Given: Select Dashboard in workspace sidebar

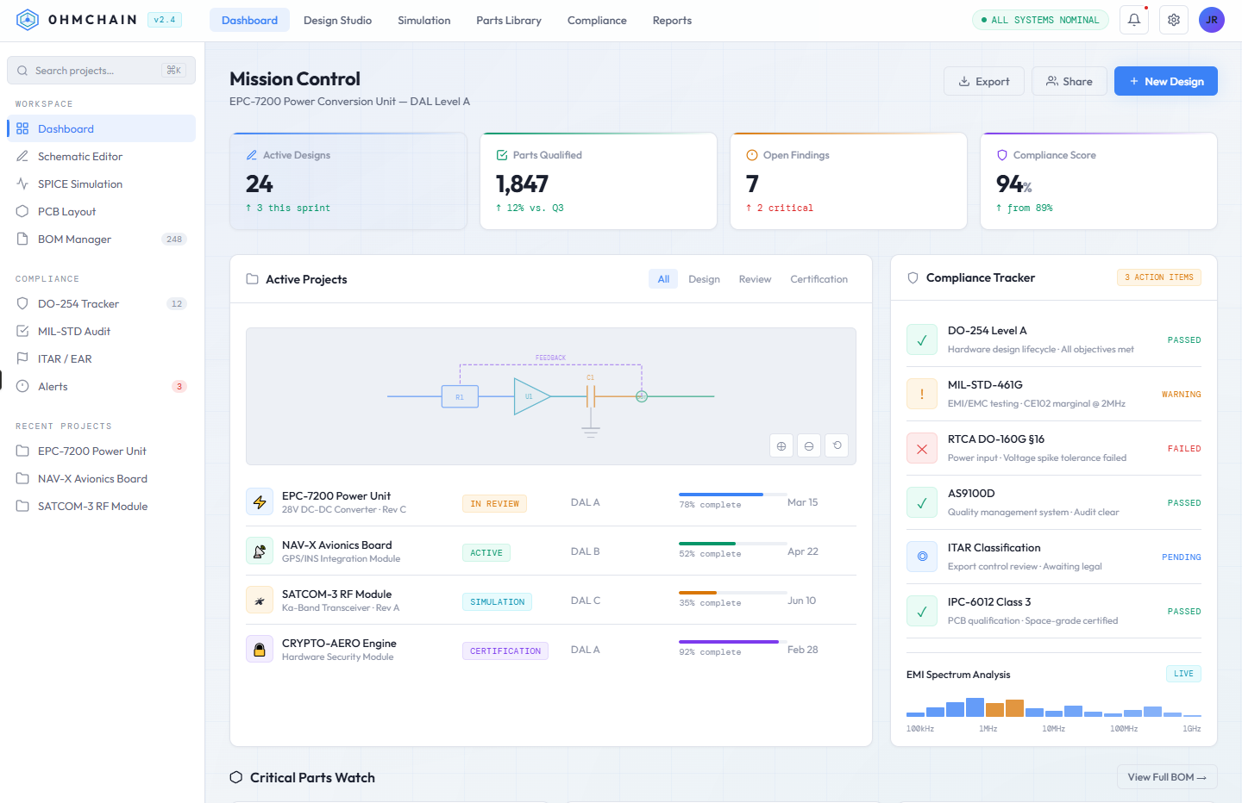Looking at the screenshot, I should pos(101,128).
